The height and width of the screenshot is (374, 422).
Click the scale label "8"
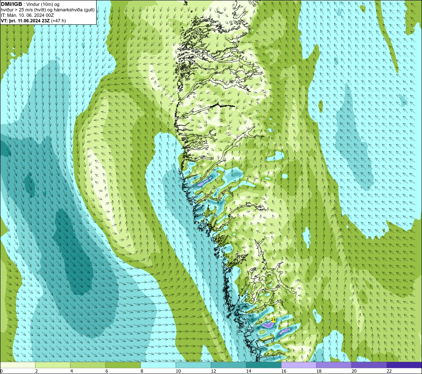[x=142, y=371]
